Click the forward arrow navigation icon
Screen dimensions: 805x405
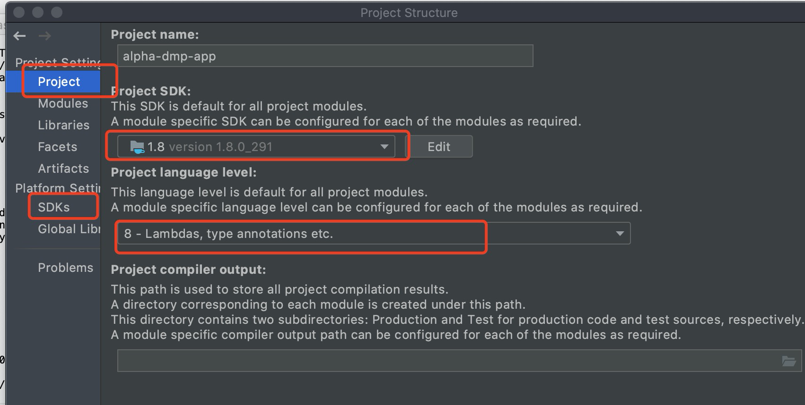pos(44,36)
